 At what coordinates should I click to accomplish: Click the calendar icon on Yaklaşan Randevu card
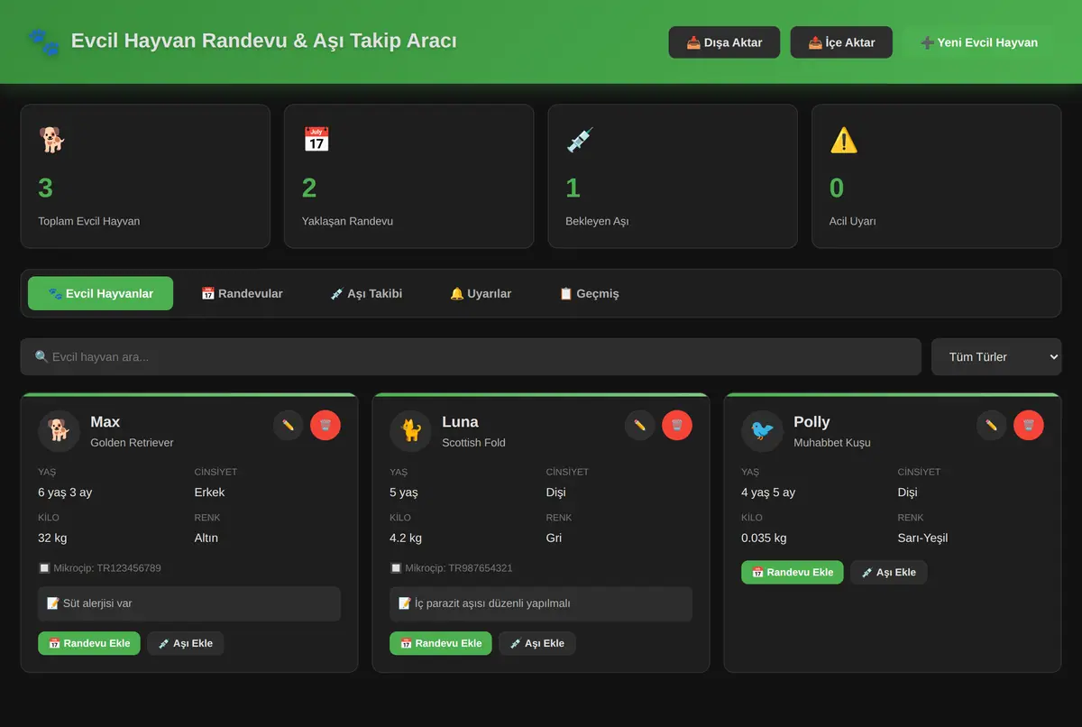coord(316,140)
